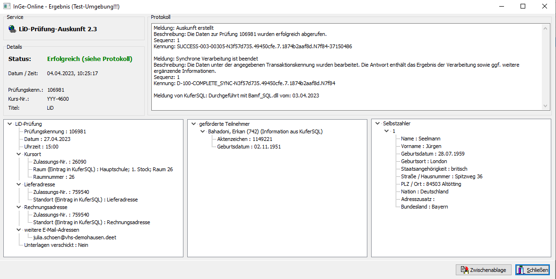This screenshot has width=556, height=279.
Task: Collapse the Lieferadresse node
Action: point(18,184)
